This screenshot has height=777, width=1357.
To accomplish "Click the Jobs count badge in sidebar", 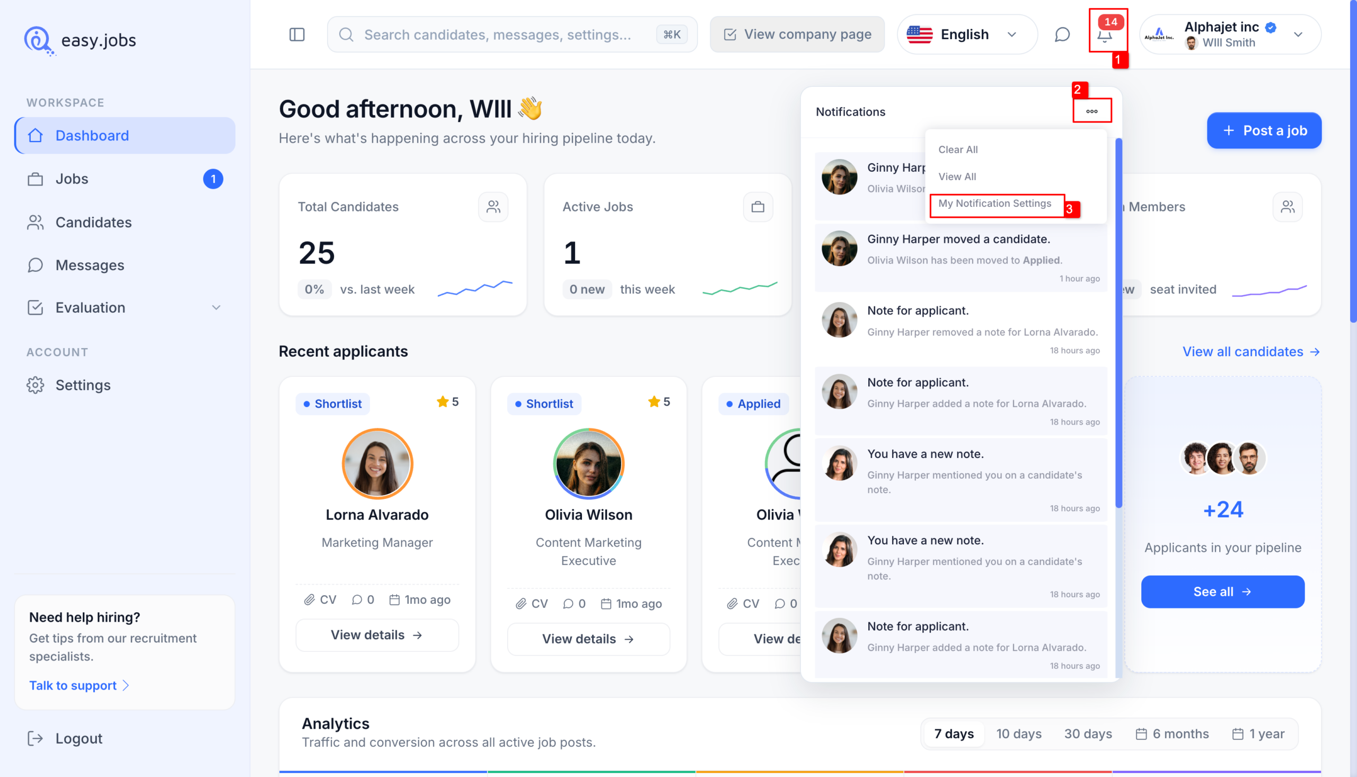I will coord(213,179).
